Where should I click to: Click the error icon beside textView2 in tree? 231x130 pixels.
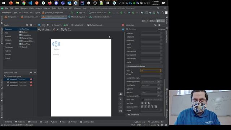[x=31, y=82]
